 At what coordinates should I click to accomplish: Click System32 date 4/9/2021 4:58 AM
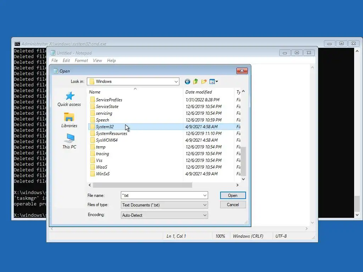201,126
